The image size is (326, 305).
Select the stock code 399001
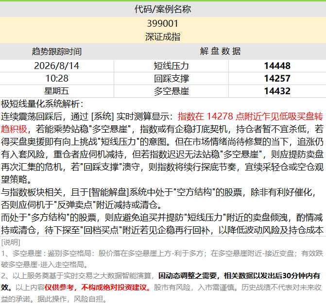pyautogui.click(x=163, y=23)
